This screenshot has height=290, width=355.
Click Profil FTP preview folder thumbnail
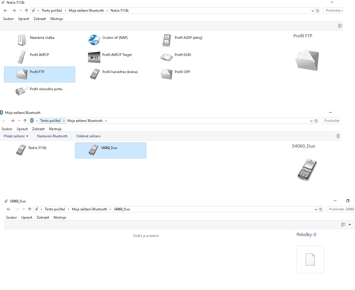click(307, 60)
